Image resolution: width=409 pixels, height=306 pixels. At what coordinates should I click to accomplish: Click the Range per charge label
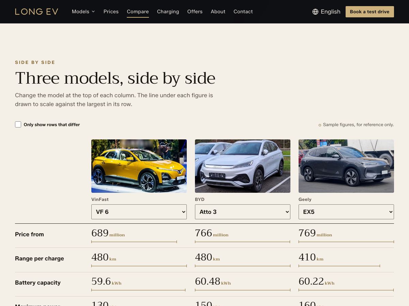pyautogui.click(x=40, y=258)
